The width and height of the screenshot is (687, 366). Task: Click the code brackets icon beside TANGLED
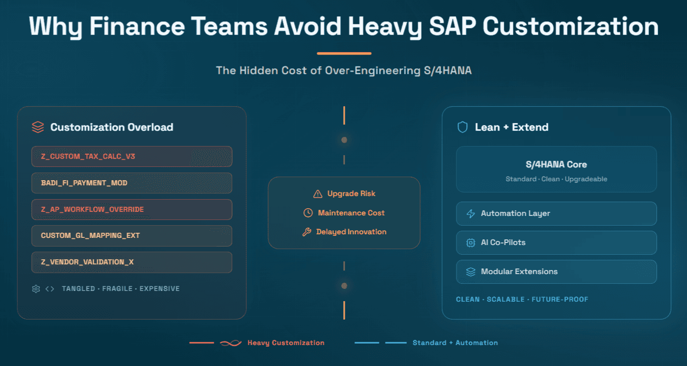coord(49,289)
